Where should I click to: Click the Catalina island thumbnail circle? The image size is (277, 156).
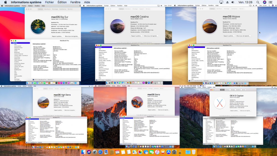click(117, 26)
